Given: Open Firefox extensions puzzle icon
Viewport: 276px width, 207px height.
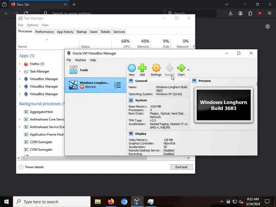Looking at the screenshot, I should click(x=250, y=13).
